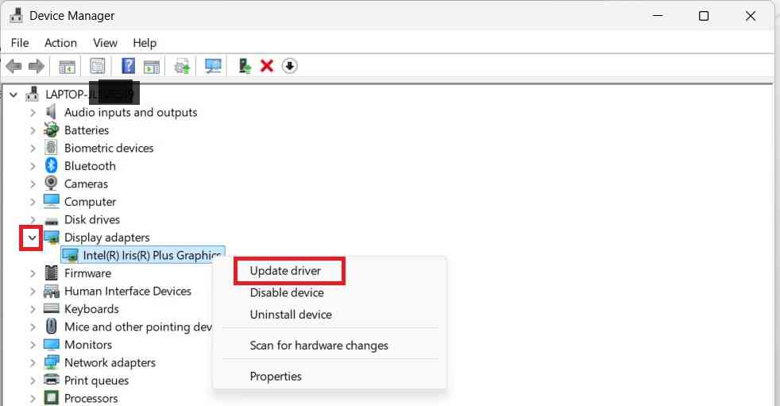This screenshot has width=780, height=406.
Task: Click the Mice and pointing devices icon
Action: pos(51,327)
